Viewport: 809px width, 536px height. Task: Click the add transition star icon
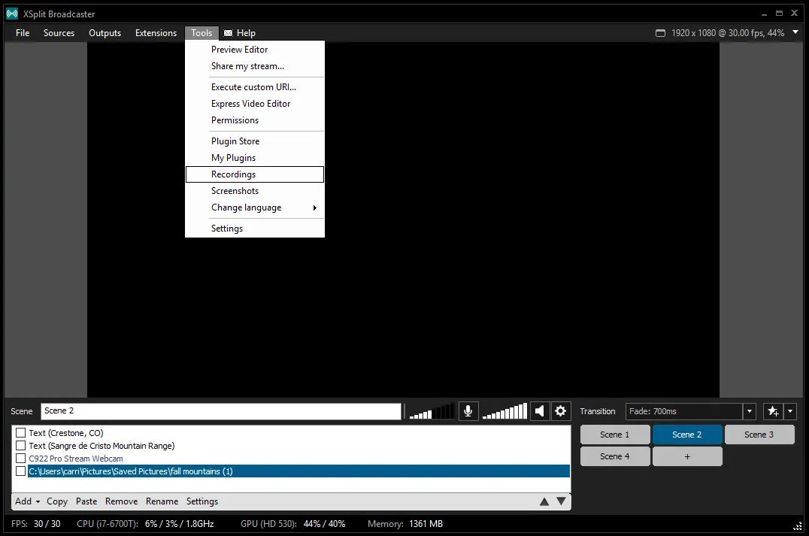(x=773, y=411)
